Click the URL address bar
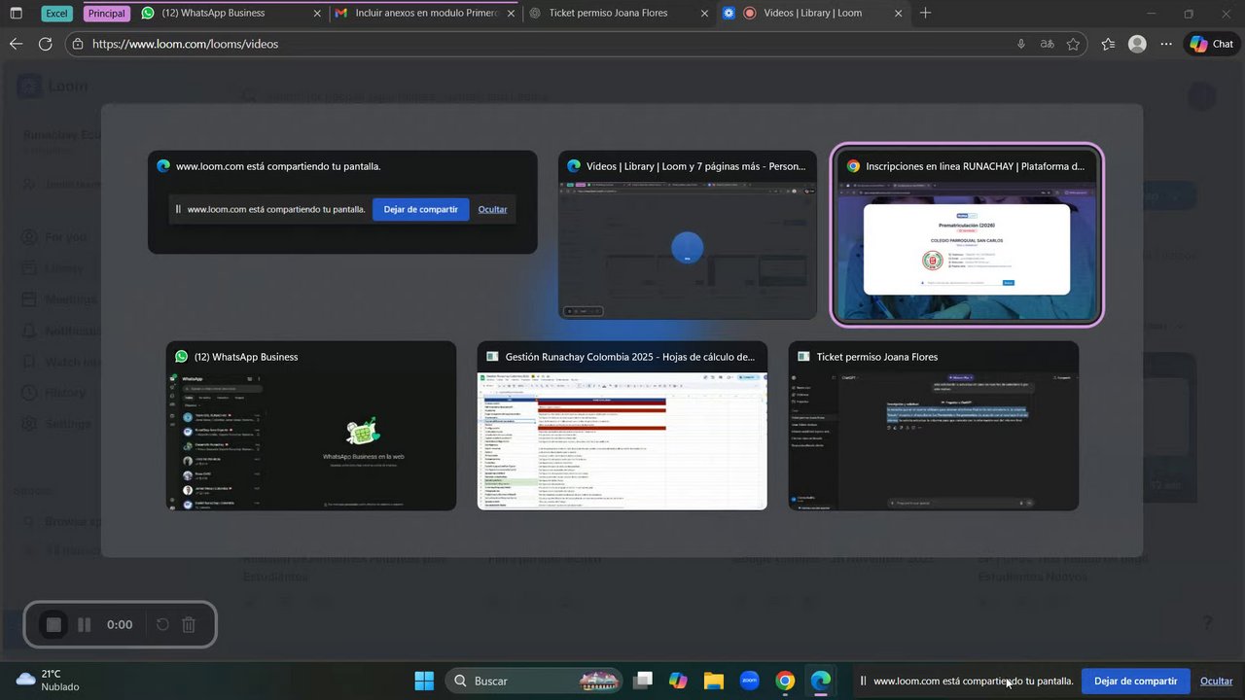 coord(545,44)
